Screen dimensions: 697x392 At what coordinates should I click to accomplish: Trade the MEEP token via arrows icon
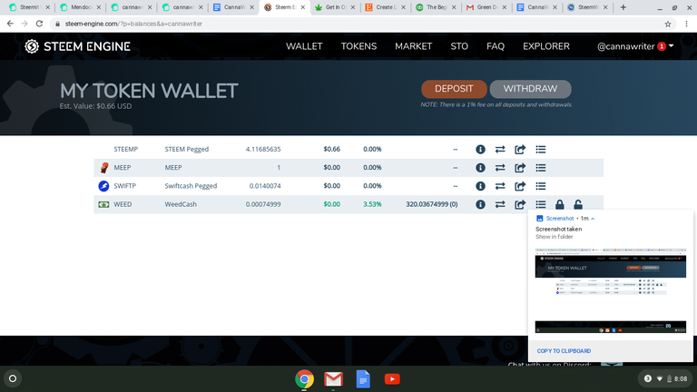click(x=500, y=168)
